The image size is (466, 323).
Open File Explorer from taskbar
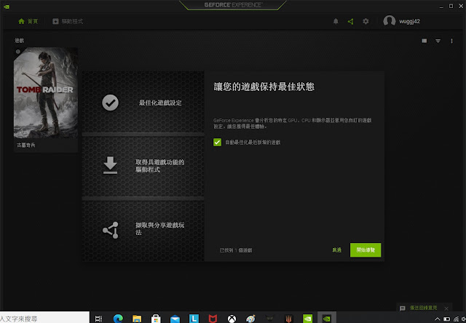click(137, 319)
